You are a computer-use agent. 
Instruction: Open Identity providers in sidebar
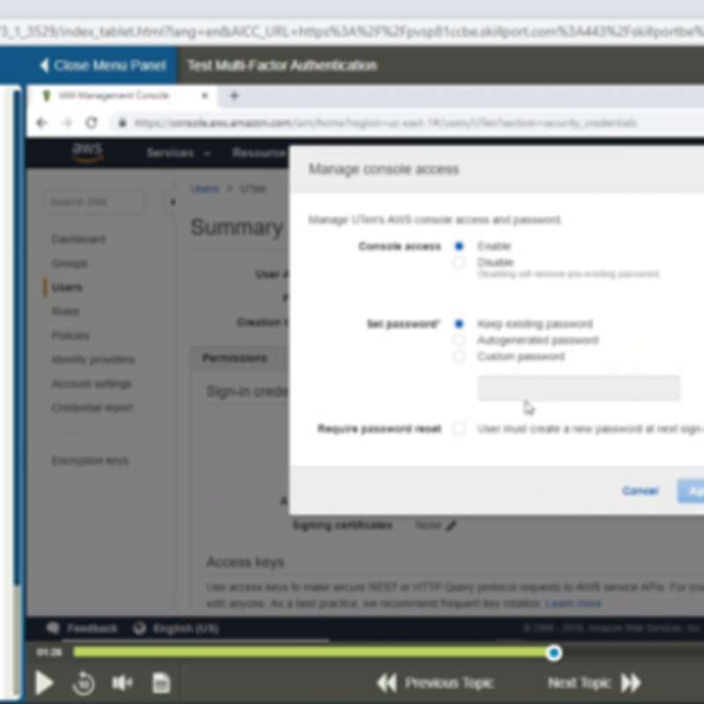93,360
